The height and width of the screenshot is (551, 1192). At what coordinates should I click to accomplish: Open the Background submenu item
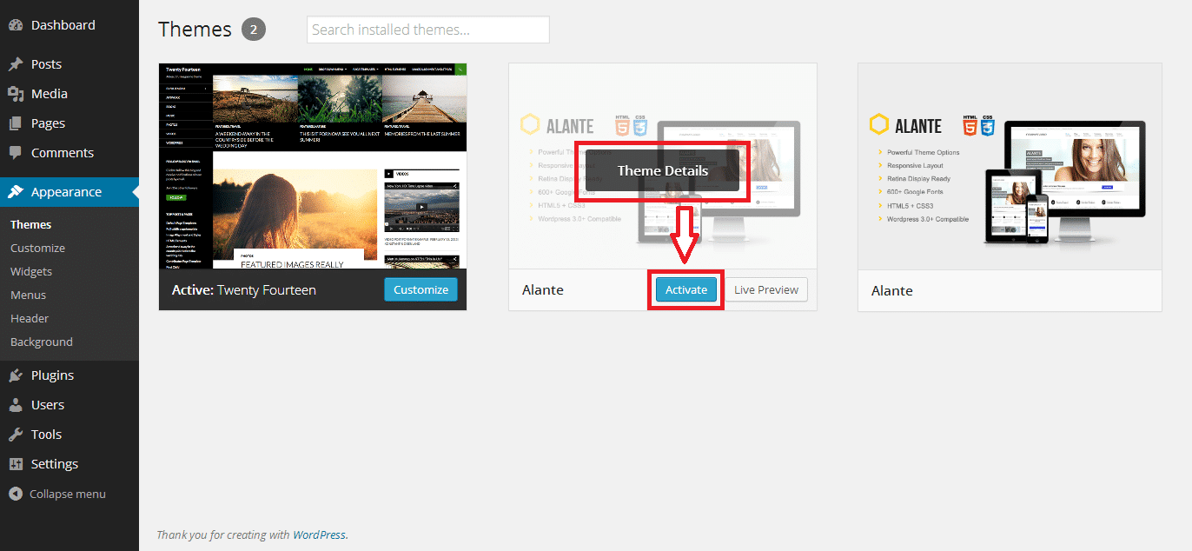pos(42,342)
